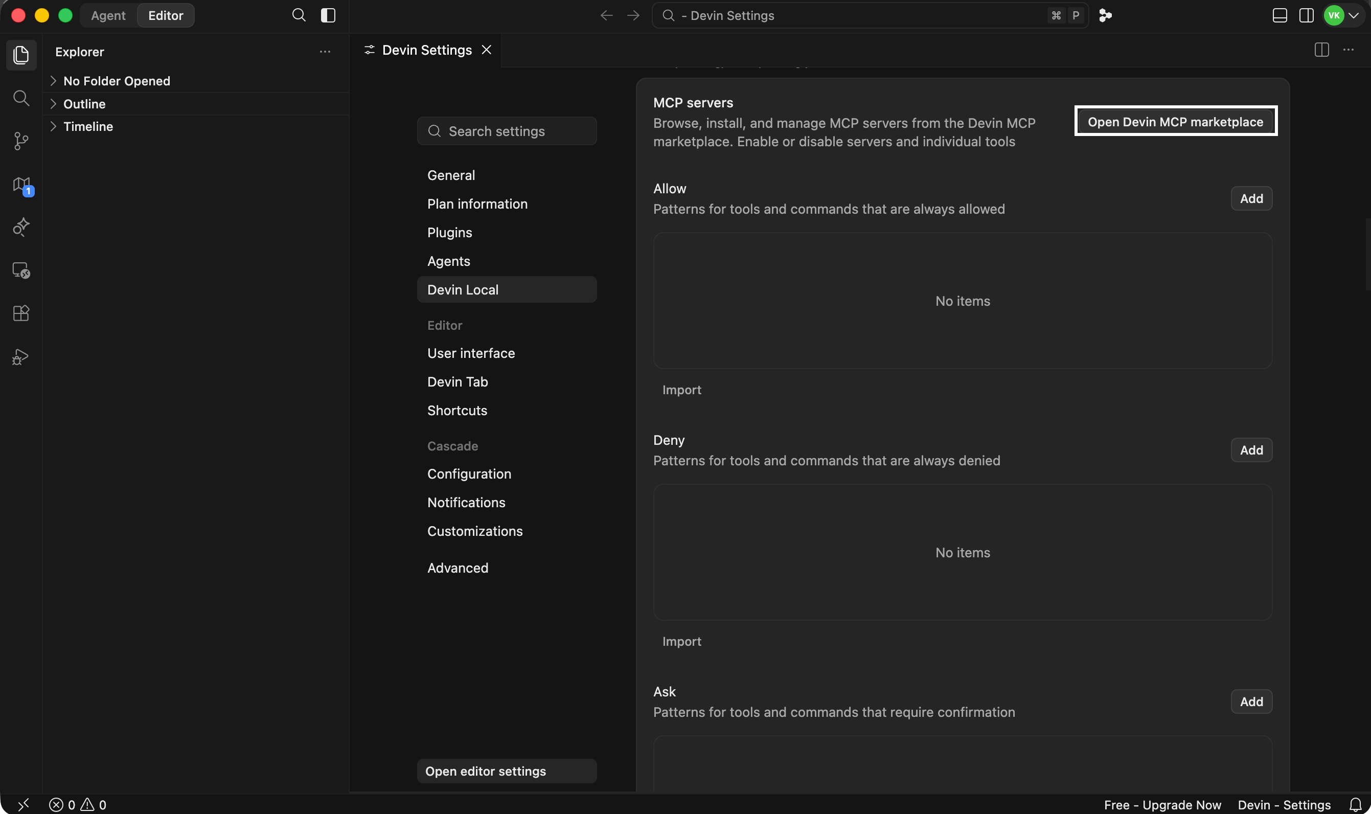Click the magnifier icon in the title bar
Image resolution: width=1371 pixels, height=814 pixels.
point(299,15)
